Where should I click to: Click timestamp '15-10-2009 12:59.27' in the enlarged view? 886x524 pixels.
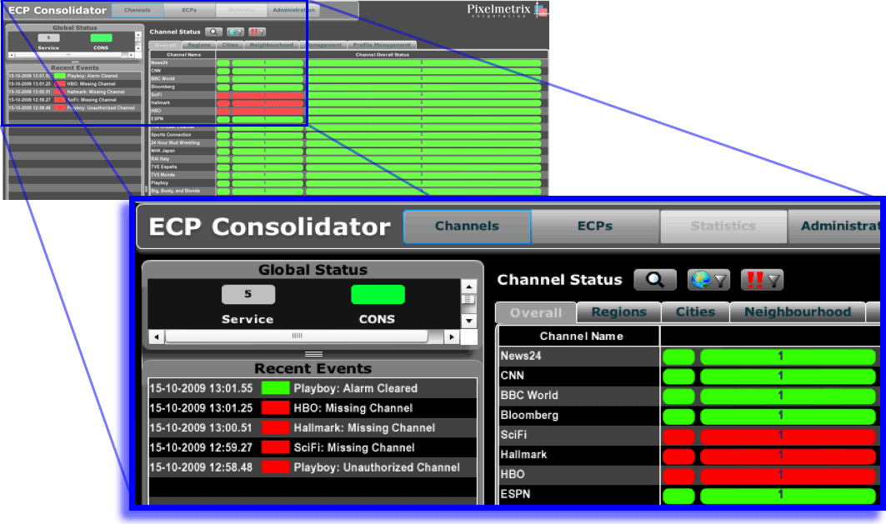tap(201, 447)
